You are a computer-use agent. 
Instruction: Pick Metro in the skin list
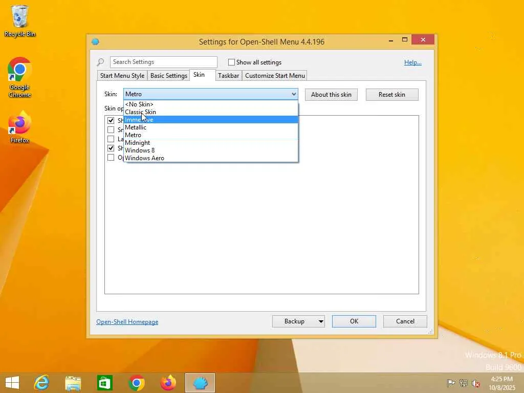[x=211, y=135]
